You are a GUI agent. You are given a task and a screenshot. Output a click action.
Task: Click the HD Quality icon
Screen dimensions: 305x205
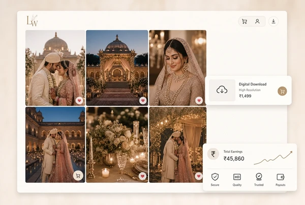pyautogui.click(x=237, y=177)
